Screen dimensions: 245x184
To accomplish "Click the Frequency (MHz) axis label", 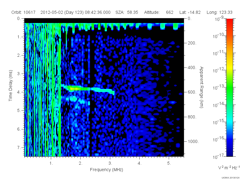I will click(x=106, y=170).
